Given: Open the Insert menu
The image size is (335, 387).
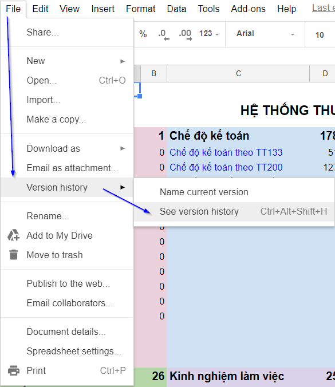Looking at the screenshot, I should [103, 9].
